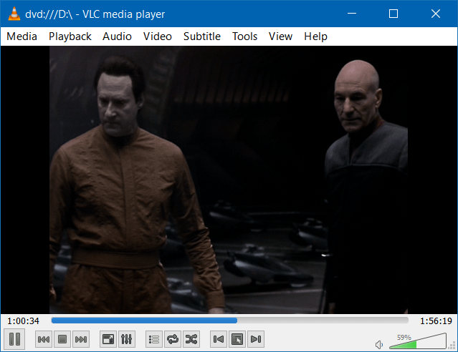Open the Video menu
Viewport: 458px width, 352px height.
pyautogui.click(x=158, y=36)
